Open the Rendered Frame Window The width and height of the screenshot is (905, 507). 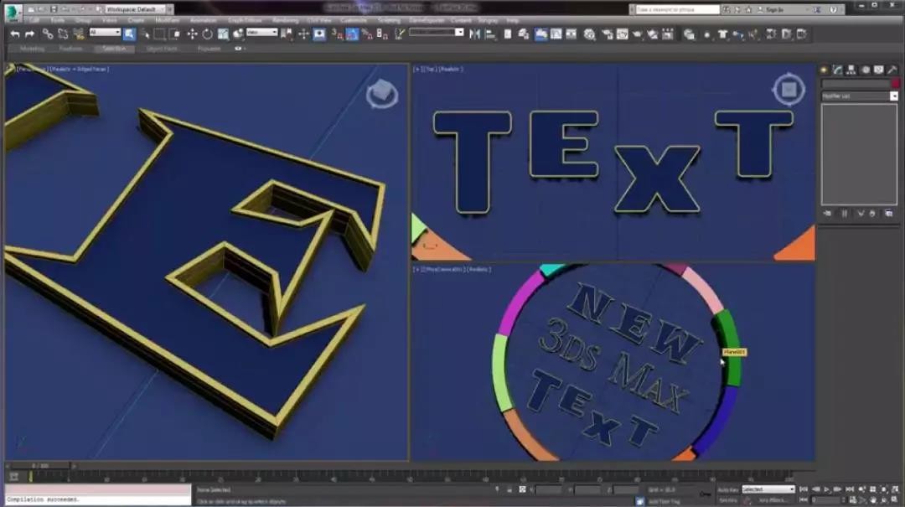click(x=622, y=34)
